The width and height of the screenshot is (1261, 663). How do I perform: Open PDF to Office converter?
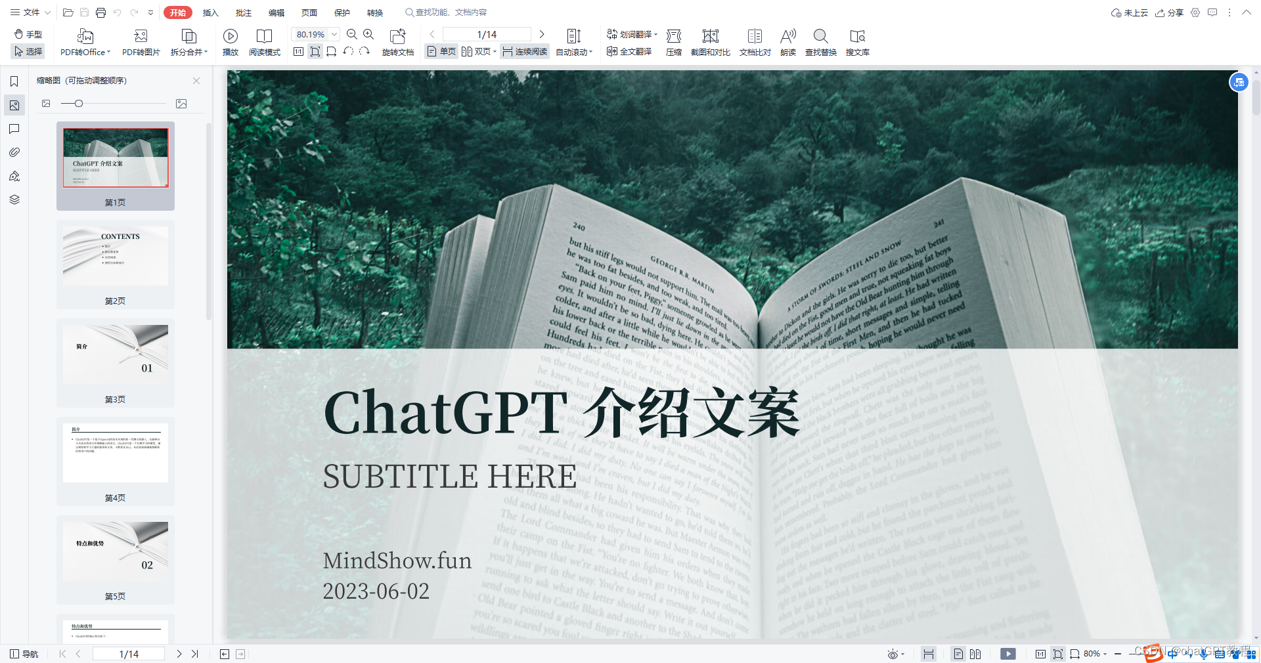tap(85, 43)
